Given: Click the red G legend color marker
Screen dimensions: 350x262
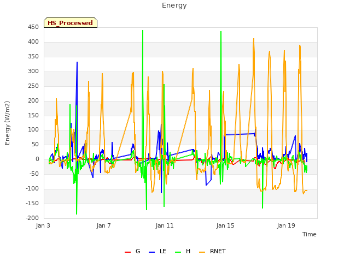Looking at the screenshot, I should click(x=127, y=252).
